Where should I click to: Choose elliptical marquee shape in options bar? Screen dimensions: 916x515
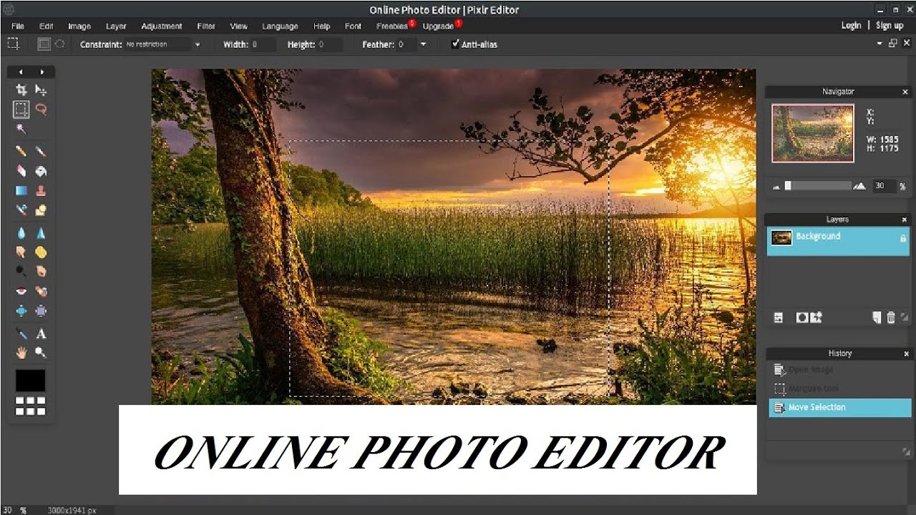(60, 44)
